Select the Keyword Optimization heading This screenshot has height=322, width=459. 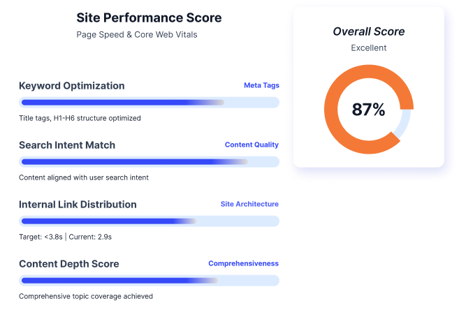pyautogui.click(x=72, y=86)
